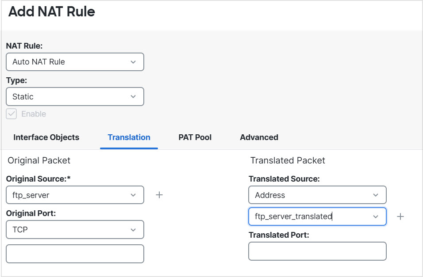Screen dimensions: 423x277
Task: Open the PAT Pool tab
Action: click(x=195, y=137)
